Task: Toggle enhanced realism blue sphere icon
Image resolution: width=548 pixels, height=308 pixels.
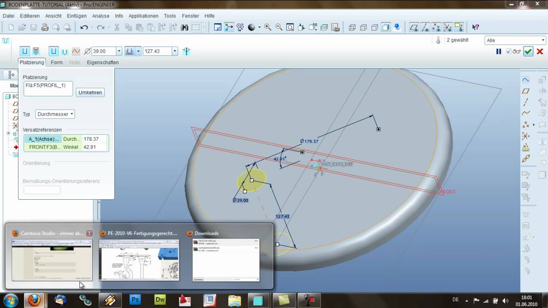Action: pos(397,27)
